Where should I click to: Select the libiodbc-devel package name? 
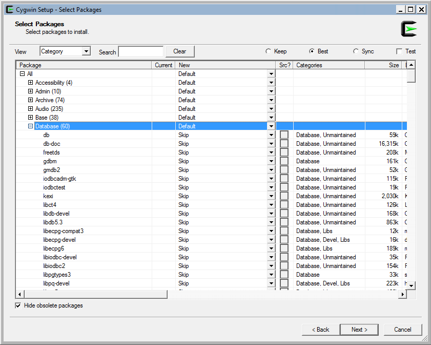[x=60, y=257]
